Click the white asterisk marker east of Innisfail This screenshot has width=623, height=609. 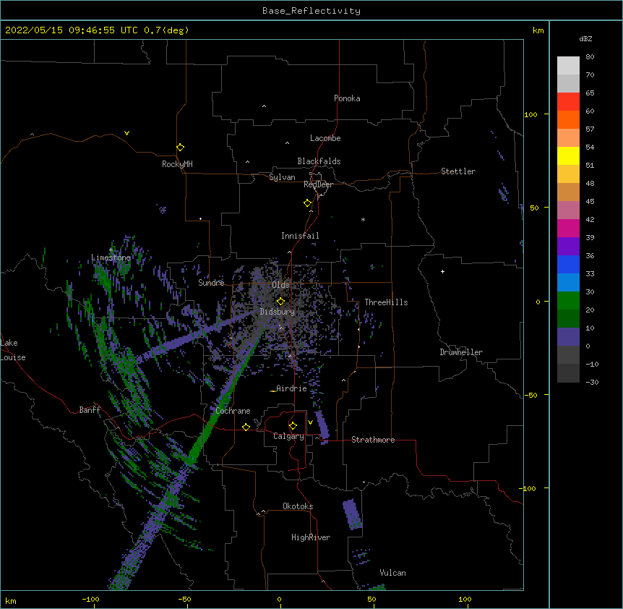363,219
